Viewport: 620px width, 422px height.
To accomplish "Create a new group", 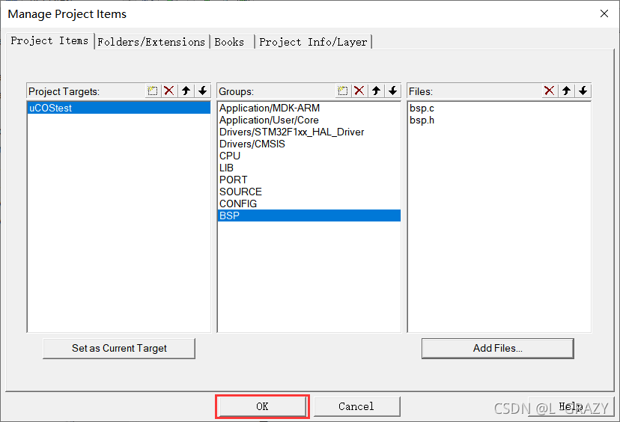I will [x=342, y=91].
